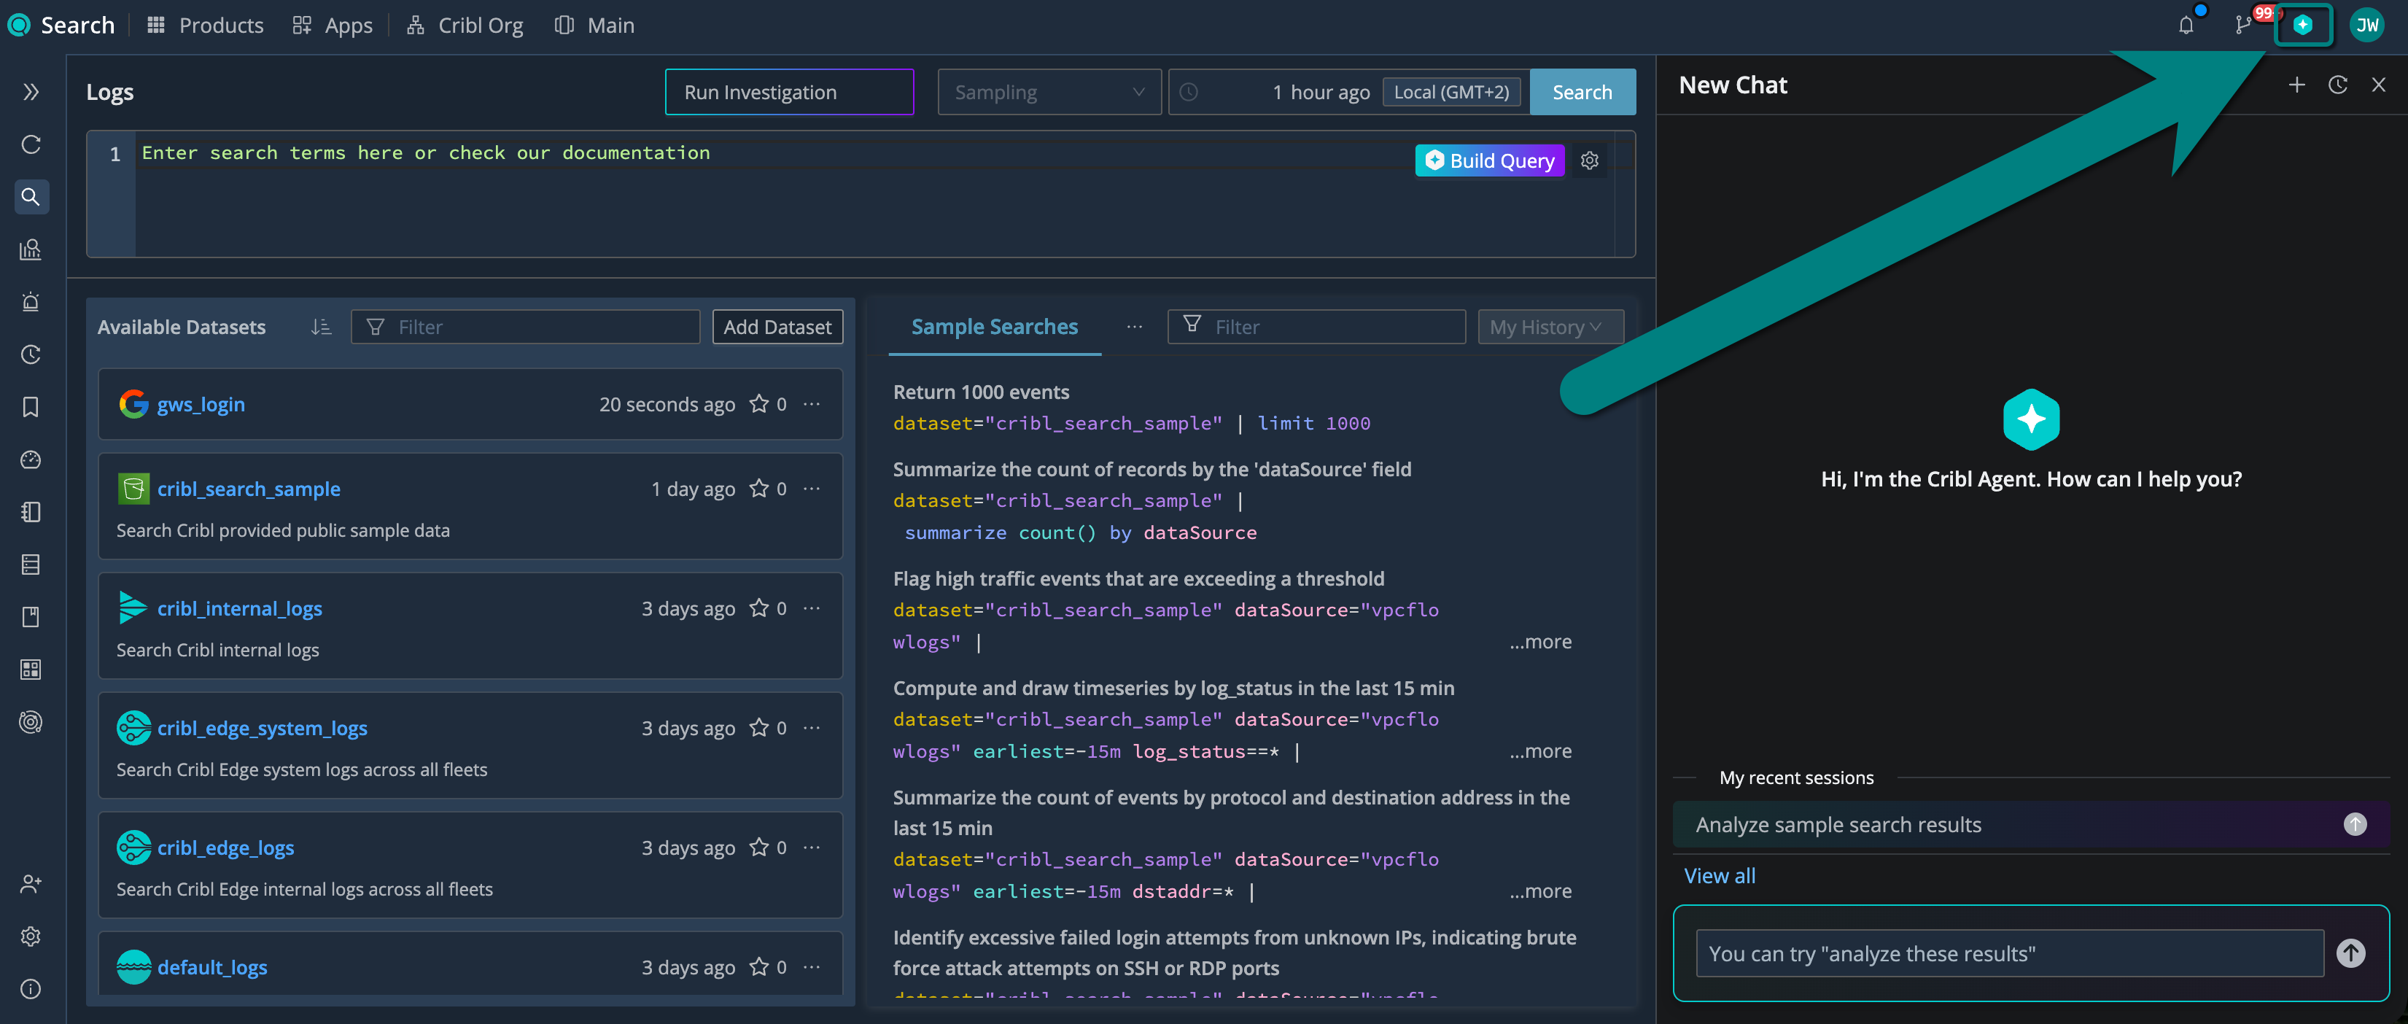Expand ...more on timeseries log_status sample

point(1540,752)
